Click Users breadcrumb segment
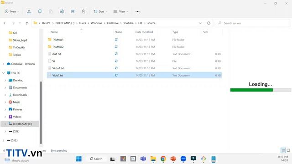 click(x=83, y=23)
